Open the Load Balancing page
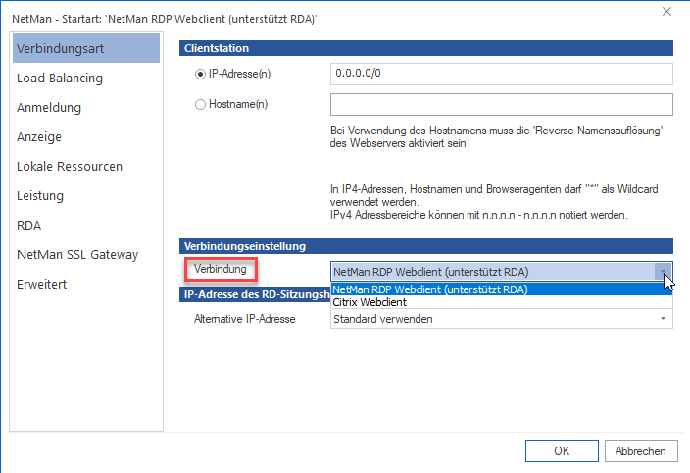Screen dimensions: 690x473 point(60,78)
